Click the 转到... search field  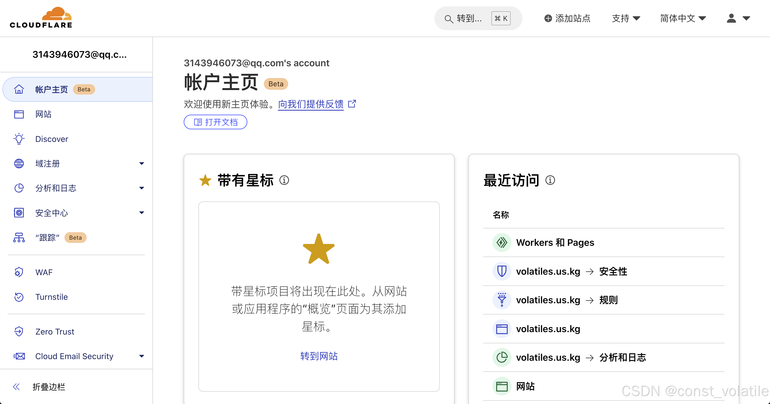tap(469, 18)
